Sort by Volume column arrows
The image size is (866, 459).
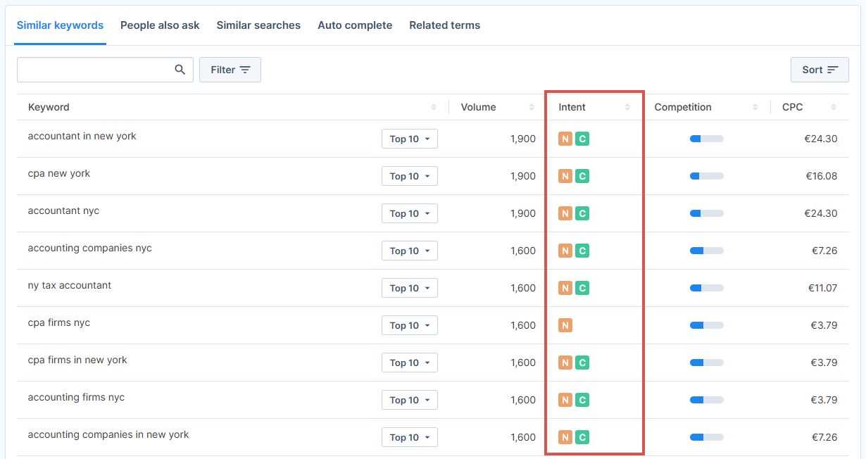pyautogui.click(x=532, y=107)
